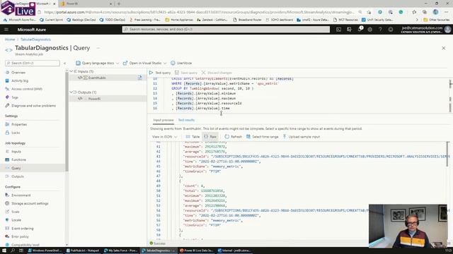Open the Power BI Live Data taskbar item
This screenshot has width=453, height=254.
coord(197,250)
